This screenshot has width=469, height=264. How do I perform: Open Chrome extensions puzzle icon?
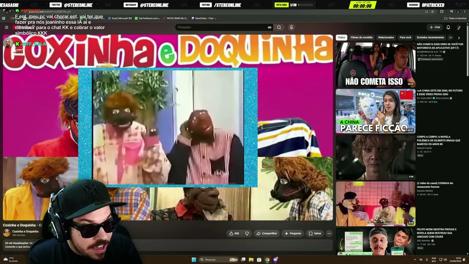click(x=442, y=12)
